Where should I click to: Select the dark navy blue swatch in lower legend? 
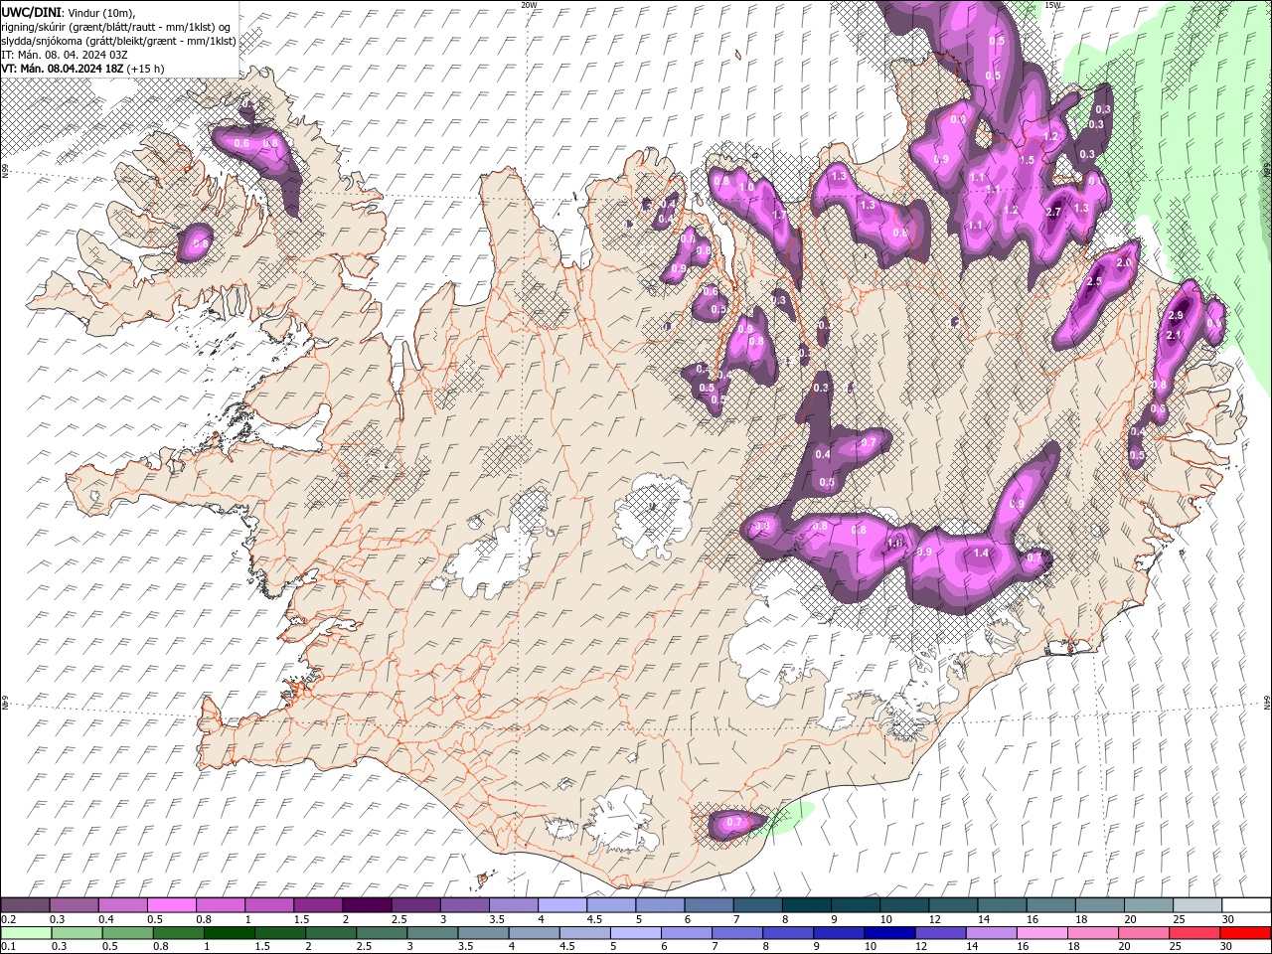(887, 933)
